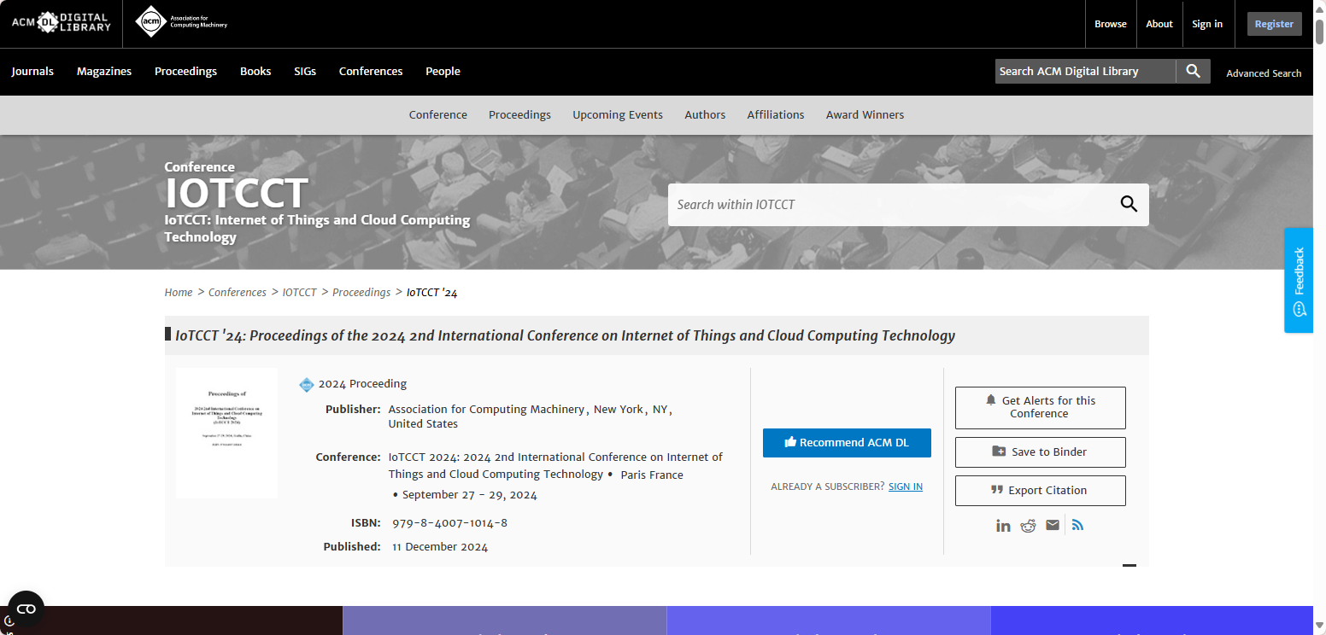
Task: Switch to the Award Winners tab
Action: [x=865, y=115]
